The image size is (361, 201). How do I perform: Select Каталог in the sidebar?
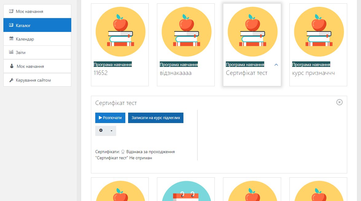37,25
